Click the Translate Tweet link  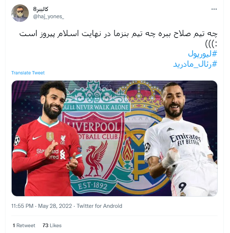pyautogui.click(x=28, y=73)
